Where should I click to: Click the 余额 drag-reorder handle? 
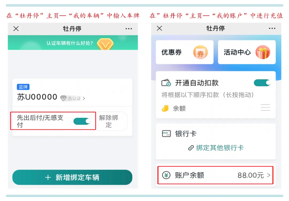265,108
